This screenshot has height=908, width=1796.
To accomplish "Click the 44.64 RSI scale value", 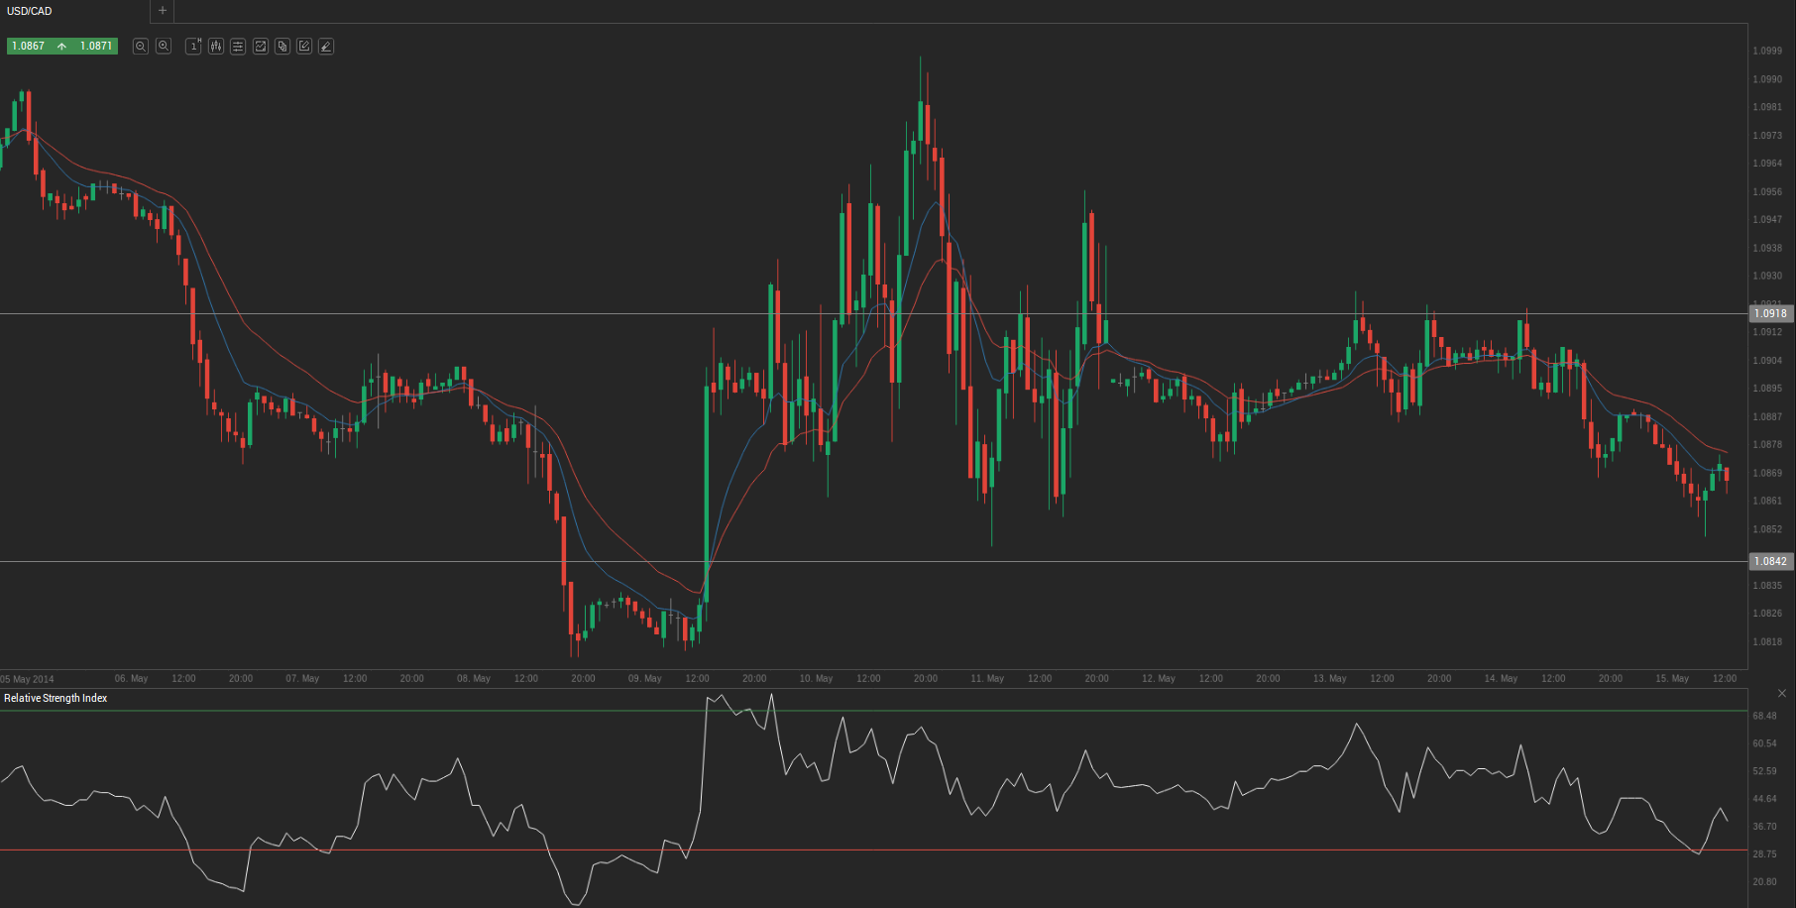I will click(1764, 799).
